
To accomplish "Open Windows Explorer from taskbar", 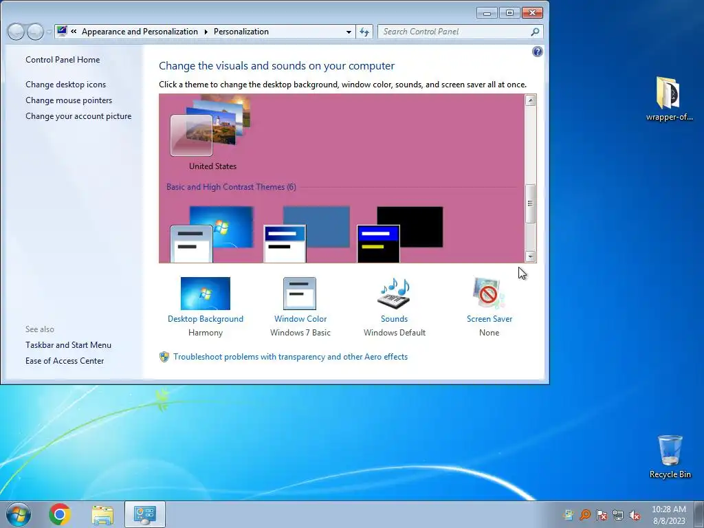I will coord(102,514).
